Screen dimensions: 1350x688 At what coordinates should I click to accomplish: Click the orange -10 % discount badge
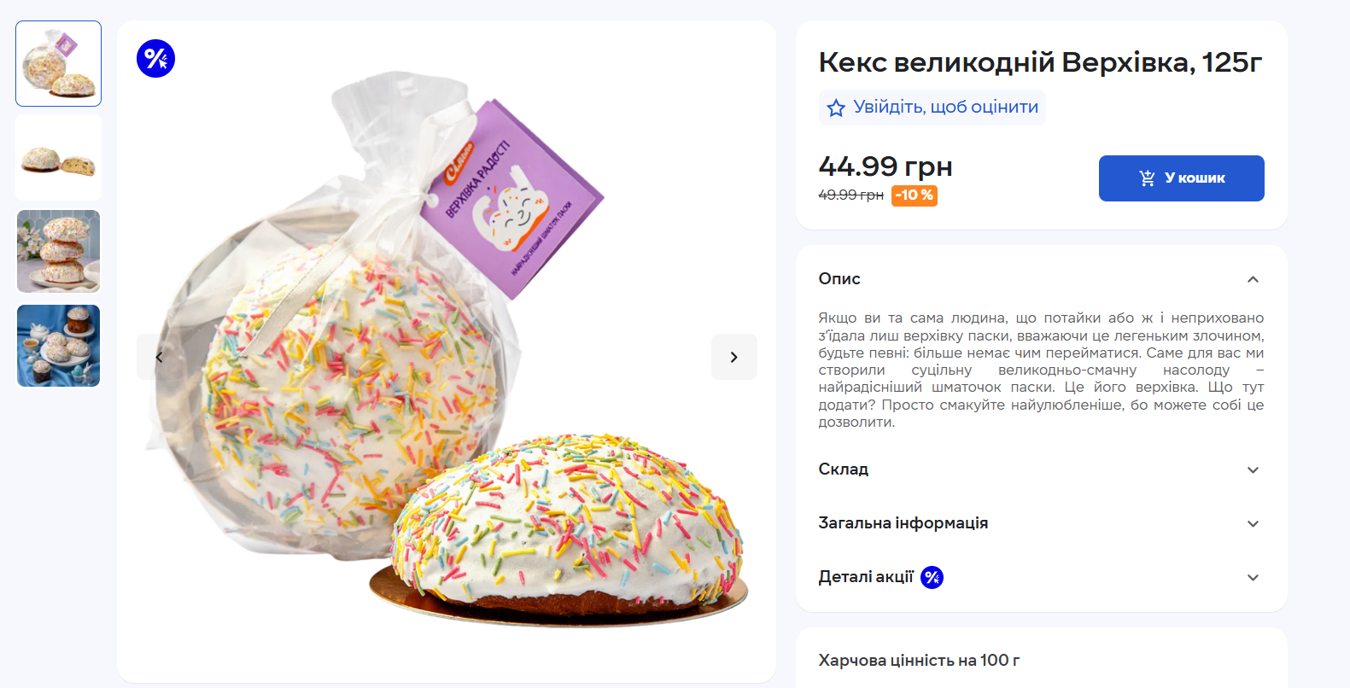(x=914, y=195)
